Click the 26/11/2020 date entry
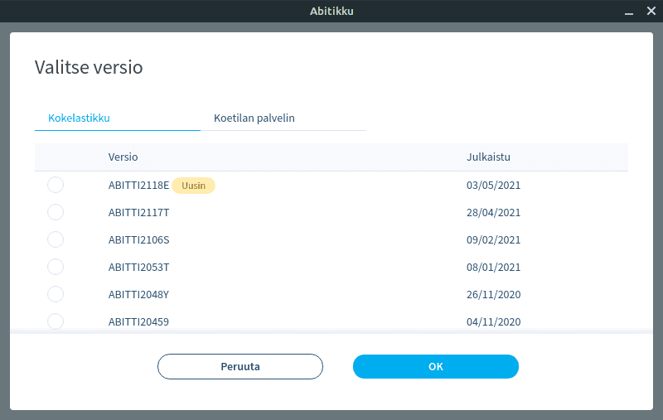 pos(493,295)
